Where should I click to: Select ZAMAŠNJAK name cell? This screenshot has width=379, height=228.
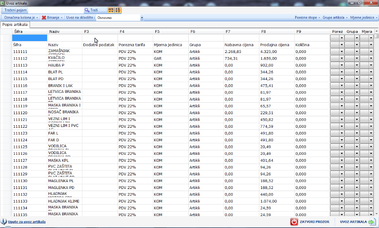[x=65, y=51]
